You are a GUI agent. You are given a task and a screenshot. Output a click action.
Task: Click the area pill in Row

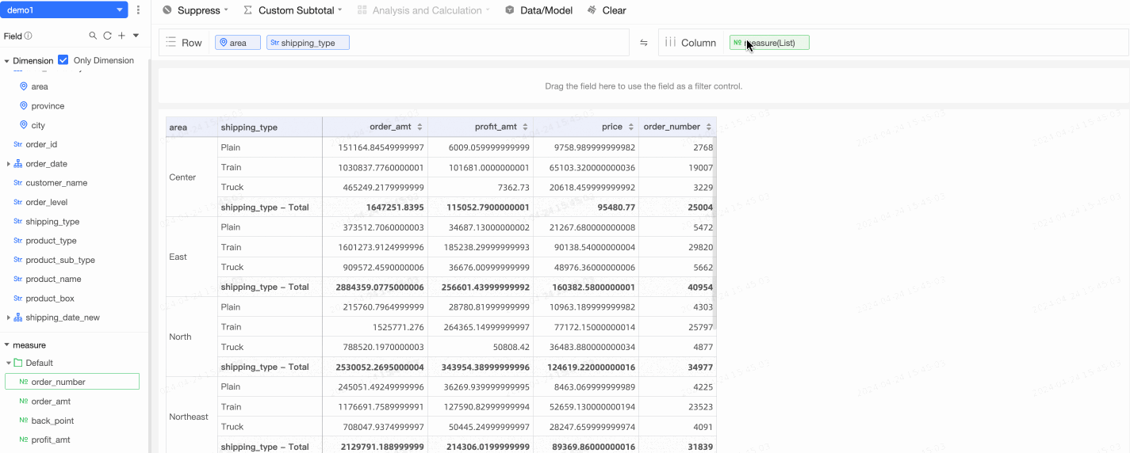click(x=238, y=43)
